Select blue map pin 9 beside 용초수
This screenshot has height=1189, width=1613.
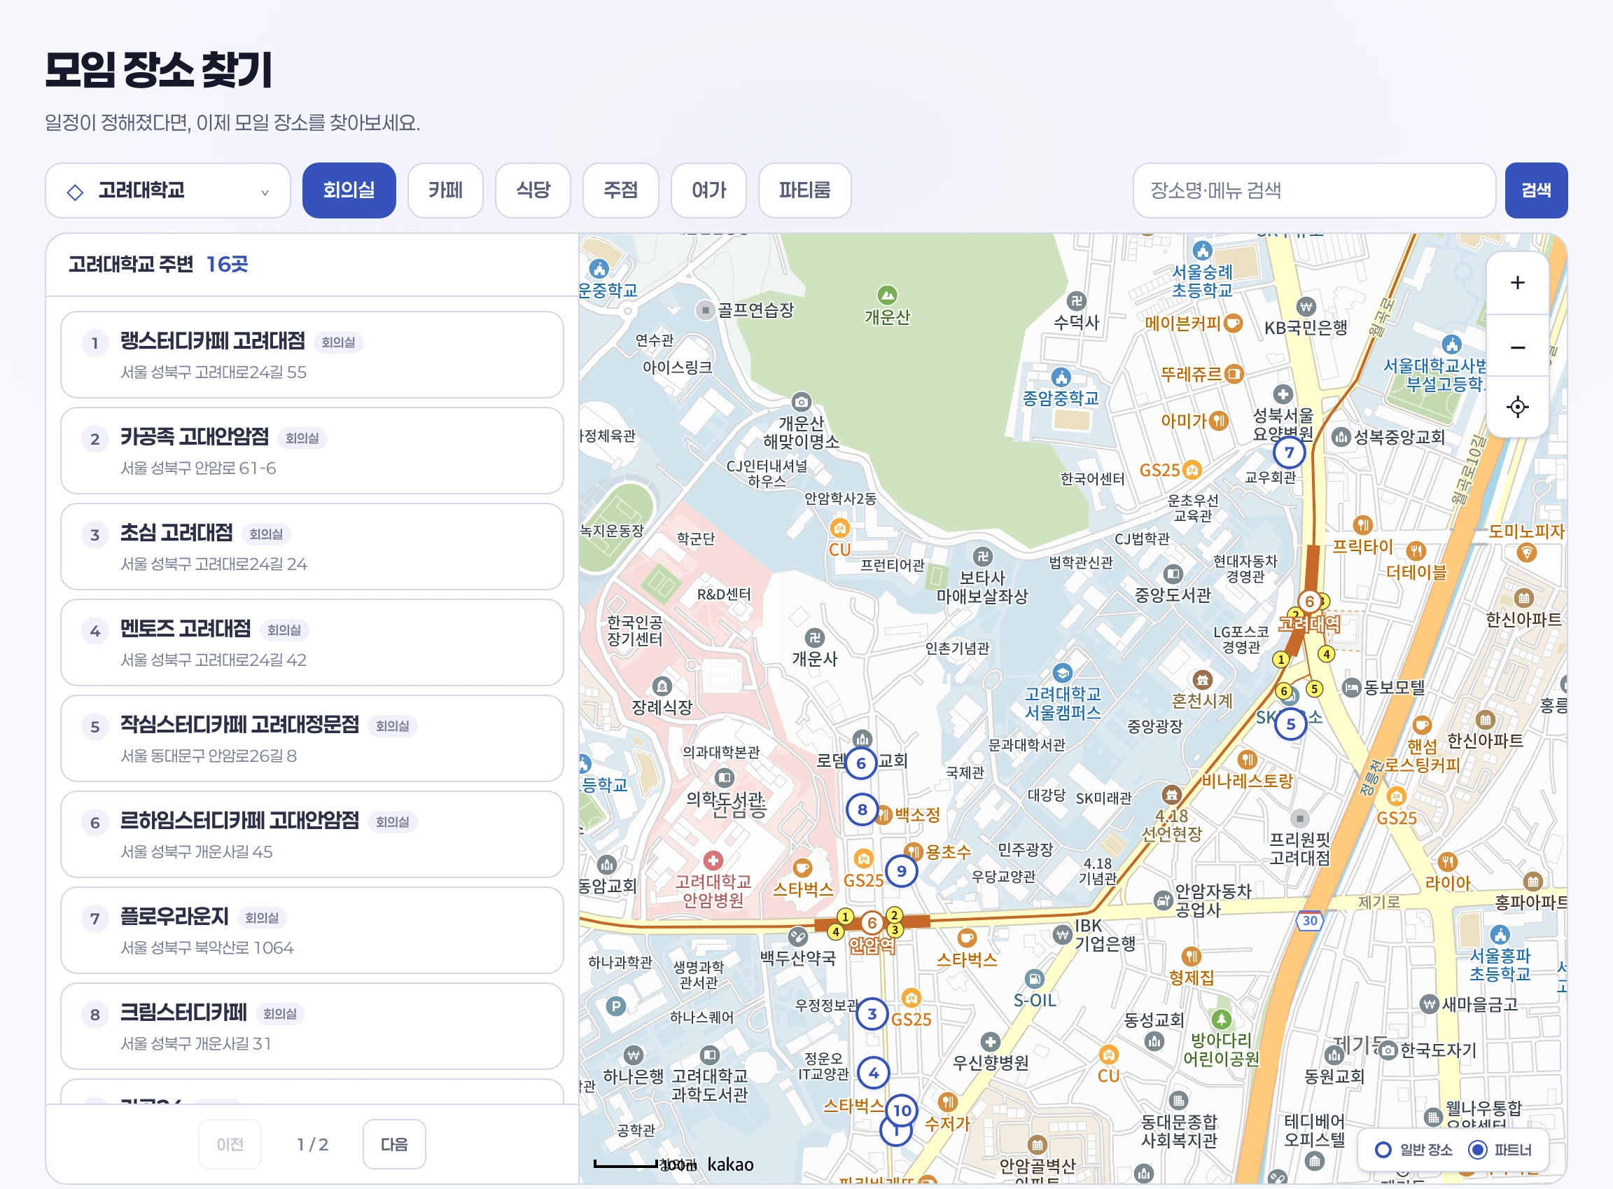[902, 871]
